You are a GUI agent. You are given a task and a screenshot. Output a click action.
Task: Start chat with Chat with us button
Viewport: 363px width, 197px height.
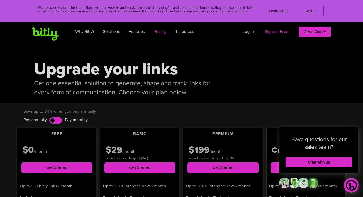point(319,162)
